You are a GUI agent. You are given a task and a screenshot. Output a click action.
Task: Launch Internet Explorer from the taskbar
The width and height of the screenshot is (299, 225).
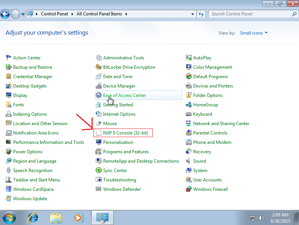pyautogui.click(x=33, y=217)
